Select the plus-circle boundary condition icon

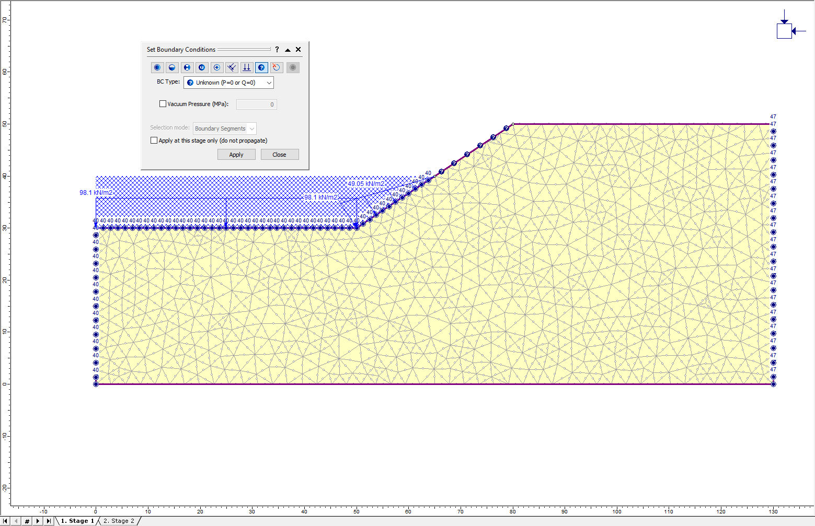tap(217, 67)
